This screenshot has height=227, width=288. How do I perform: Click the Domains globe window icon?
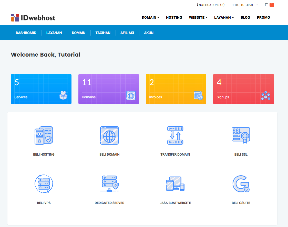pyautogui.click(x=131, y=95)
